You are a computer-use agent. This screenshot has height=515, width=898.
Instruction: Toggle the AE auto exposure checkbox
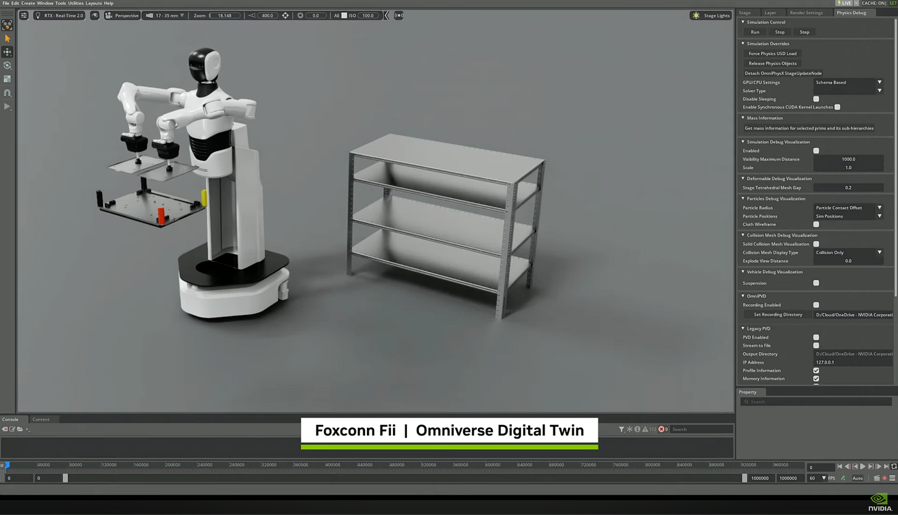click(x=344, y=15)
